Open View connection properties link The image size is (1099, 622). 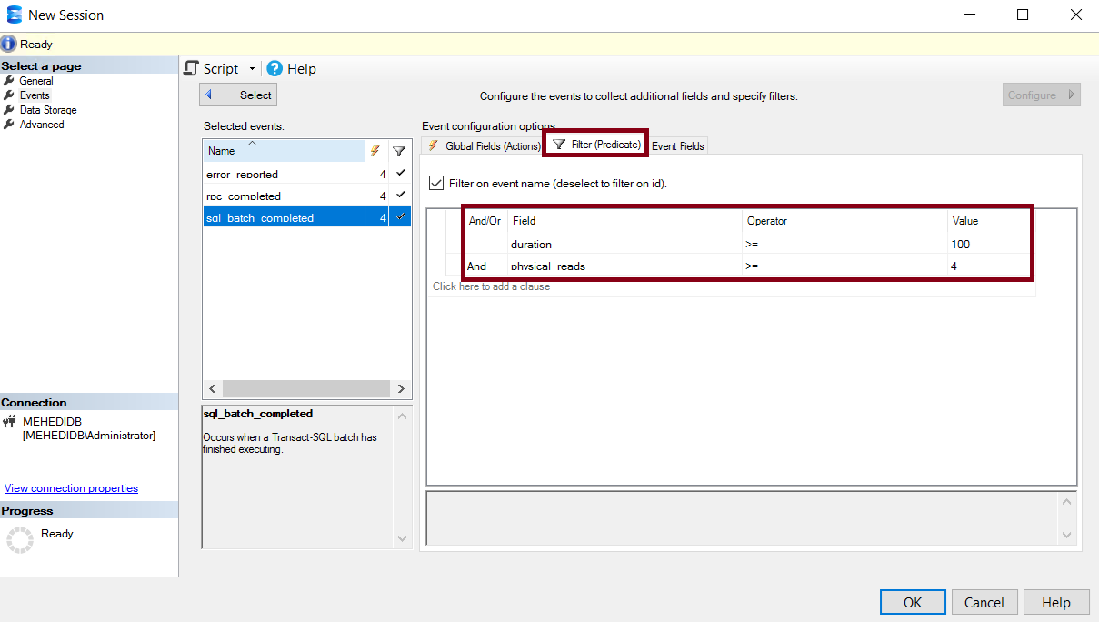coord(71,488)
